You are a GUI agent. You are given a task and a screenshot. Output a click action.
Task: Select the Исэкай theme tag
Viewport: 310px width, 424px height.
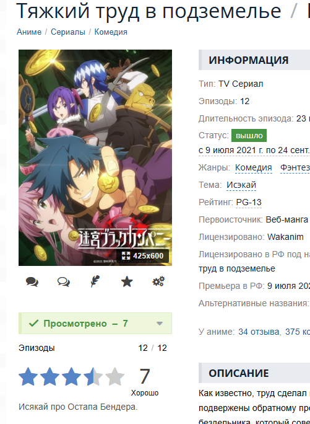(x=241, y=185)
